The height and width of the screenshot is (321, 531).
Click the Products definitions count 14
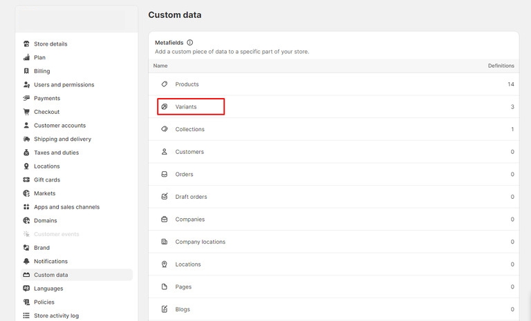coord(510,84)
